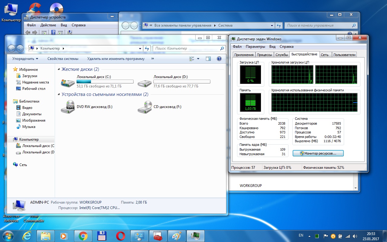387x242 pixels.
Task: Click the Explorer help question mark icon
Action: (219, 59)
